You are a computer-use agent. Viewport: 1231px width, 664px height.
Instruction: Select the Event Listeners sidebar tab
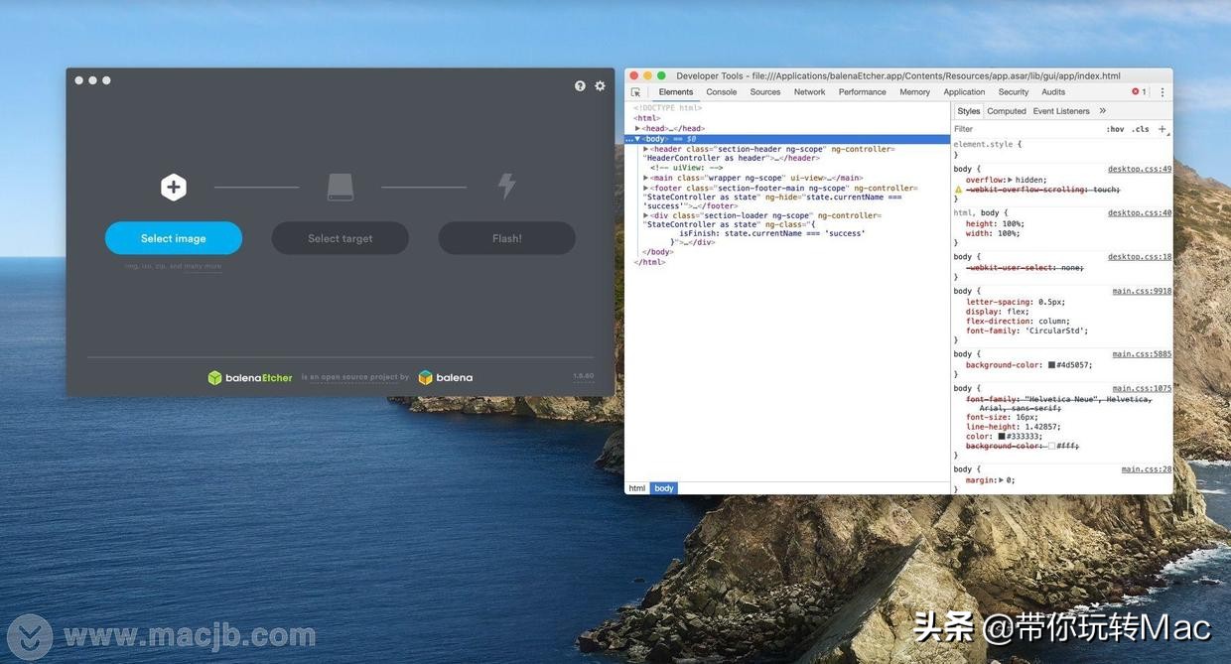[x=1061, y=111]
